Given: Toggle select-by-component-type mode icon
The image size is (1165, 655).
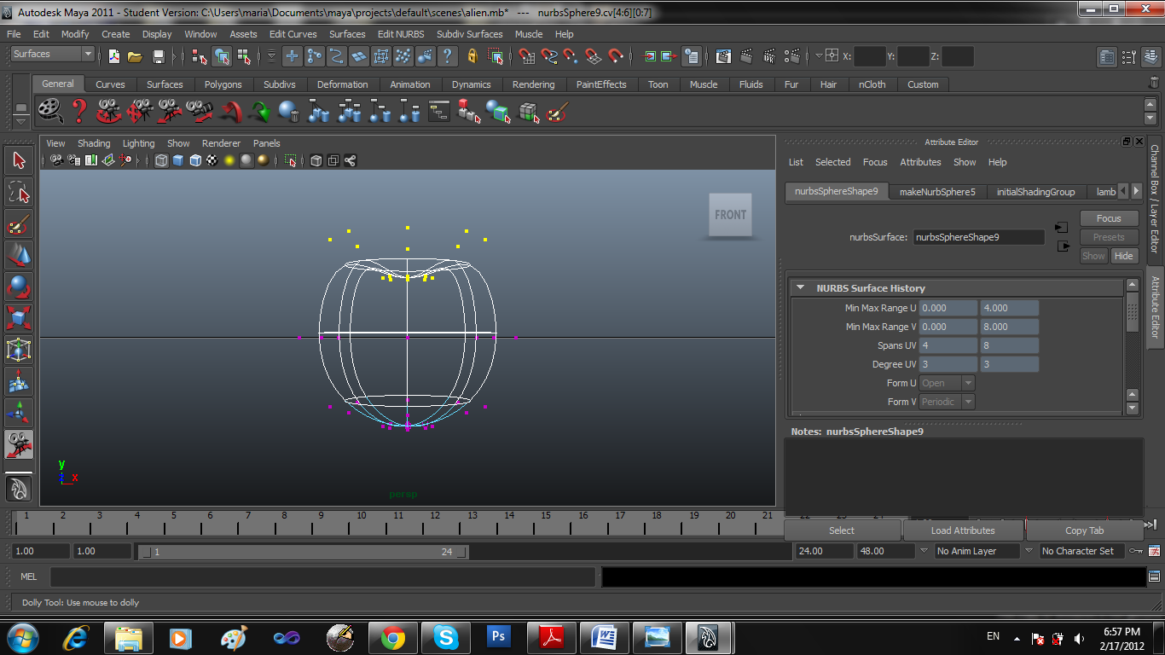Looking at the screenshot, I should pos(244,56).
